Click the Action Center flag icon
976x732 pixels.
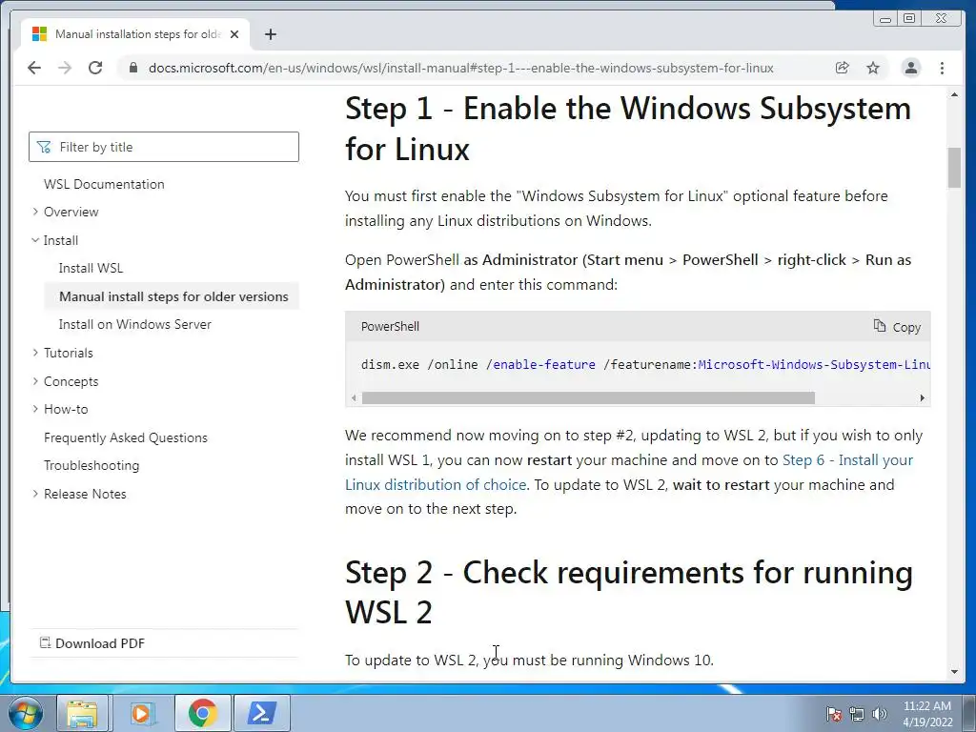[x=833, y=714]
